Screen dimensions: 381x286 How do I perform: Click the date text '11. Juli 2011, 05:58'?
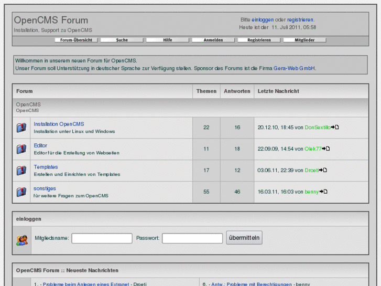click(x=294, y=27)
